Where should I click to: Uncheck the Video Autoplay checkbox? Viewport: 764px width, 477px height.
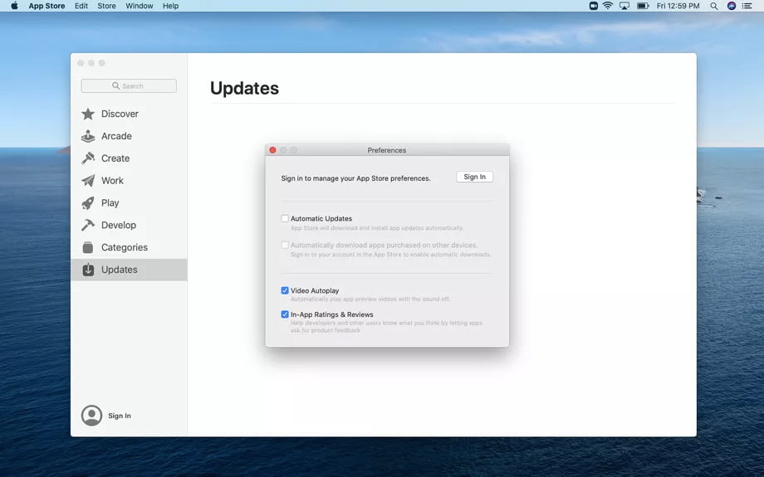pos(285,290)
